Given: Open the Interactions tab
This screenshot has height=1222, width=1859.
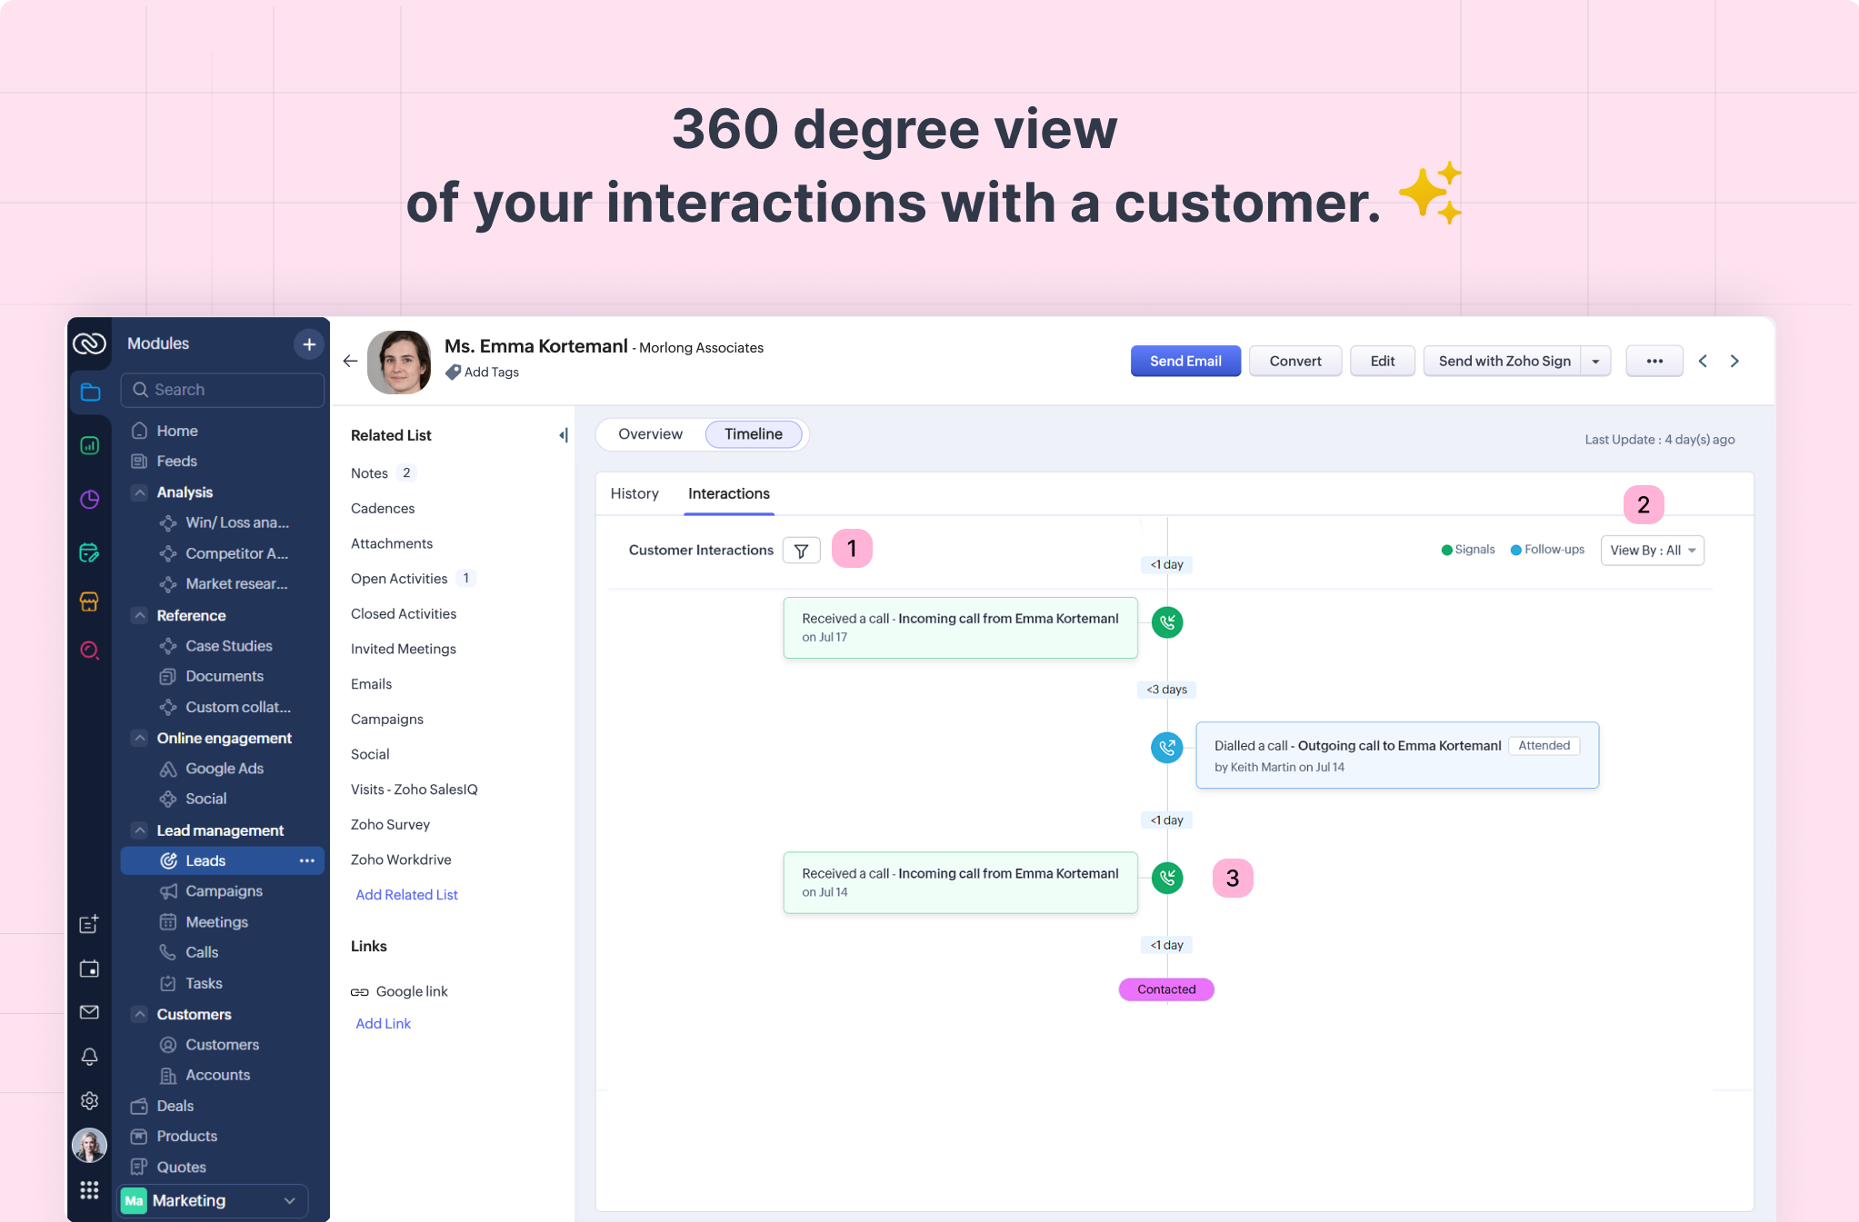Looking at the screenshot, I should (728, 493).
